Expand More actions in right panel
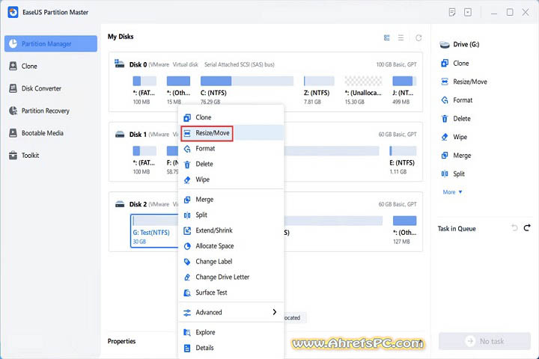This screenshot has width=539, height=359. click(452, 192)
